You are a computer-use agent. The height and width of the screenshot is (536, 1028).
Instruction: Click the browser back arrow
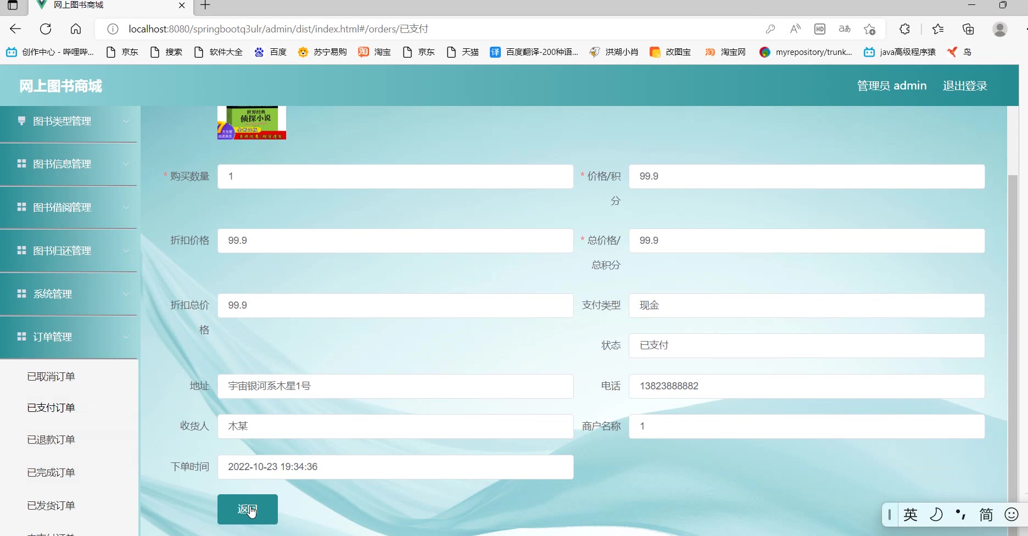click(15, 29)
